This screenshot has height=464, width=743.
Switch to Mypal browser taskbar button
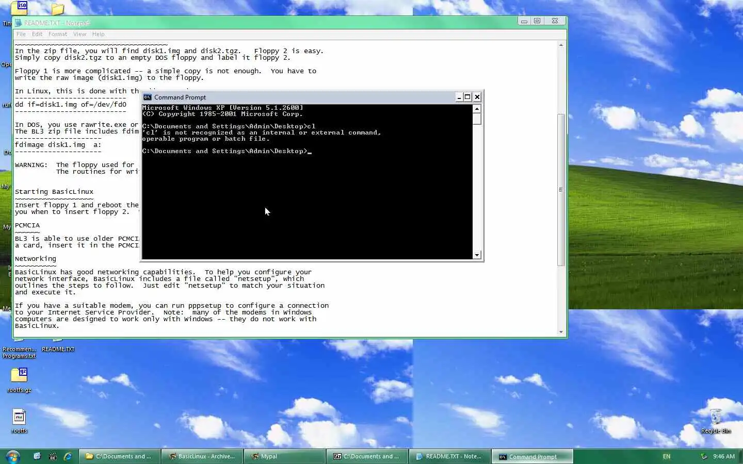(x=284, y=456)
